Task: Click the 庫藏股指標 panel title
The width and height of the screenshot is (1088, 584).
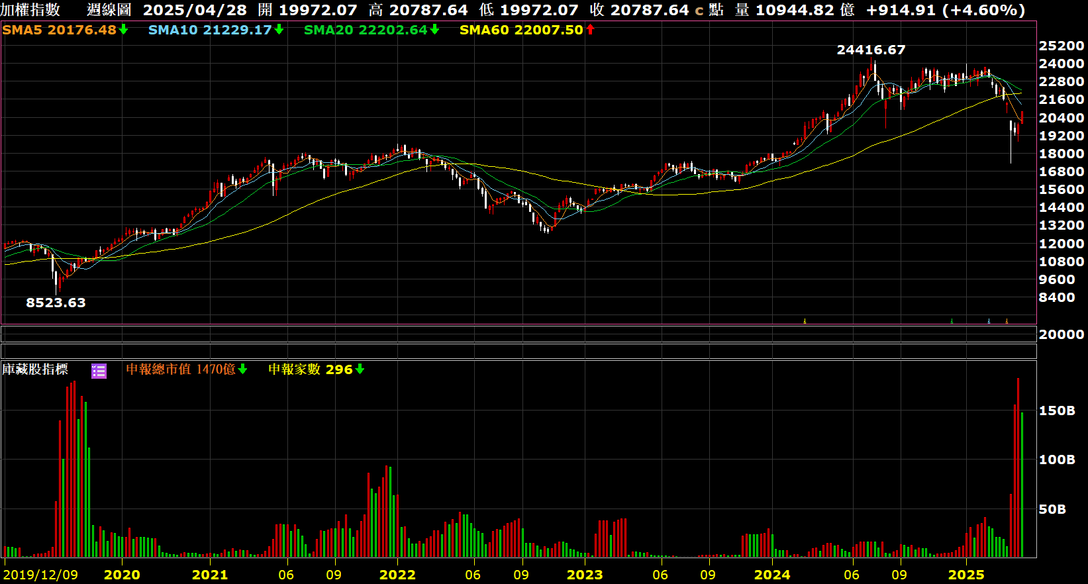Action: click(x=35, y=369)
